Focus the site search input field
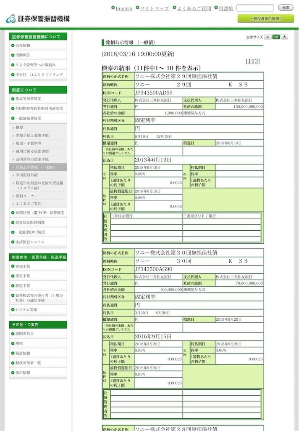 click(x=255, y=8)
